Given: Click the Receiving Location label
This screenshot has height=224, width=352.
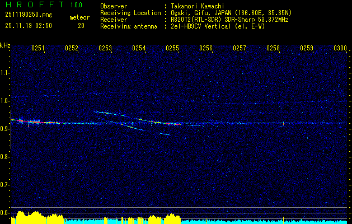Looking at the screenshot, I should tap(130, 13).
